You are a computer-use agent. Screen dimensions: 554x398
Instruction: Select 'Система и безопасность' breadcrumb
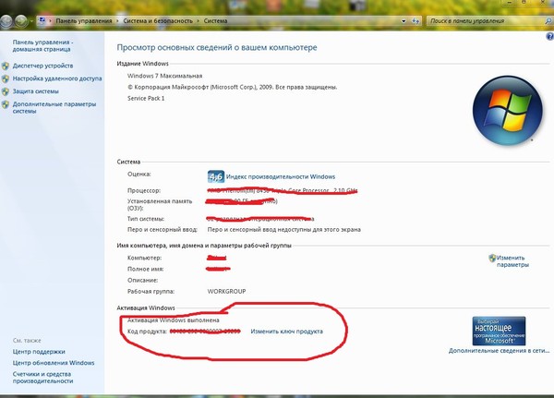158,21
